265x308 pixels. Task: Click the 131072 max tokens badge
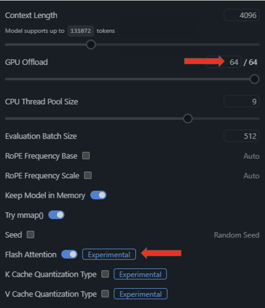click(x=81, y=31)
